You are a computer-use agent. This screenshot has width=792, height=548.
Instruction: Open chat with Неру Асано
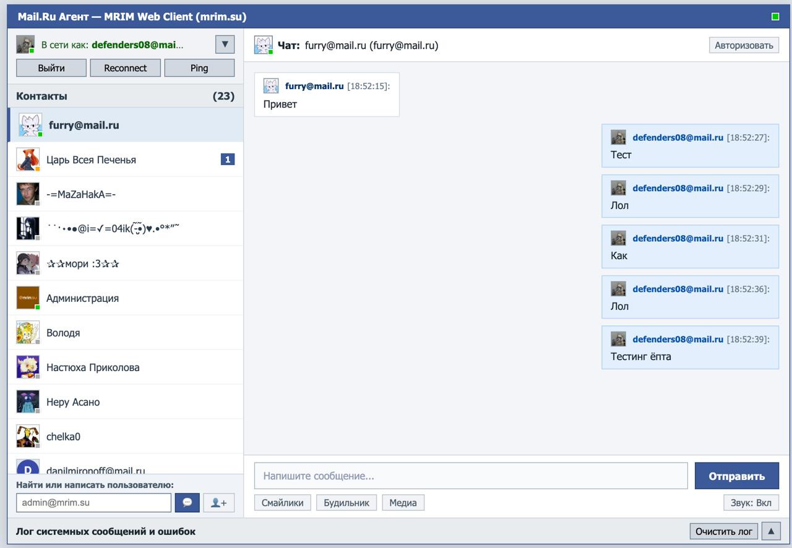(x=126, y=402)
